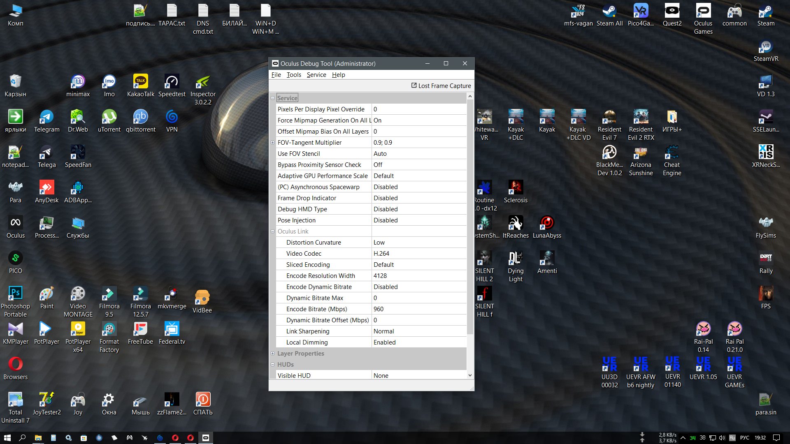
Task: Collapse the Service section
Action: point(272,98)
